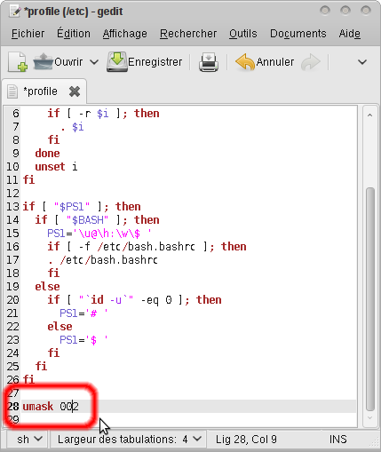Open the Rechercher menu
This screenshot has width=381, height=452.
(188, 34)
